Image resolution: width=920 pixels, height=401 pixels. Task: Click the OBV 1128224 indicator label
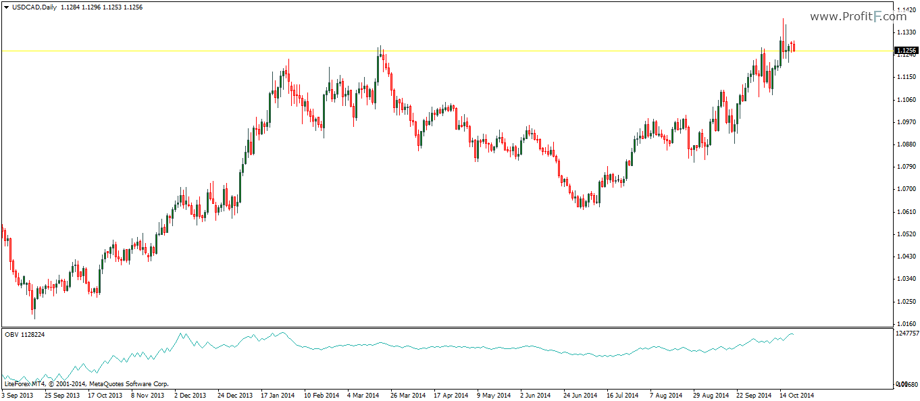point(25,334)
